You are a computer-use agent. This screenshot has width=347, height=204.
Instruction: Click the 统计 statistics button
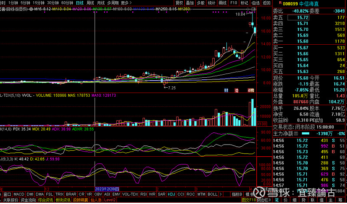212,3
